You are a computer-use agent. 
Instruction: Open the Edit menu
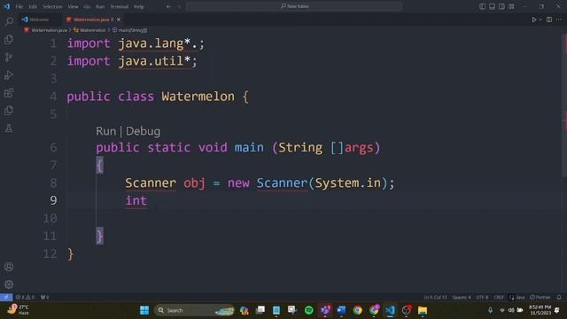point(33,6)
